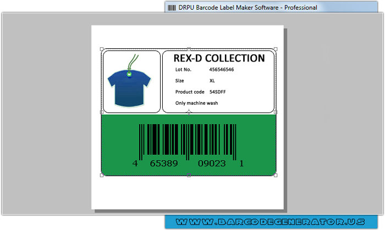The width and height of the screenshot is (385, 230).
Task: Click the DRPU Barcode Label Maker title text
Action: pos(248,8)
